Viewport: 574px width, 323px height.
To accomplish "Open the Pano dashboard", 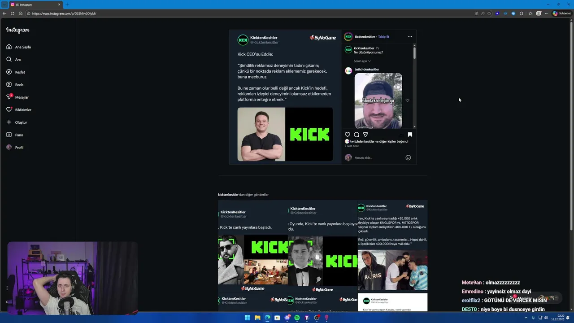I will (15, 135).
